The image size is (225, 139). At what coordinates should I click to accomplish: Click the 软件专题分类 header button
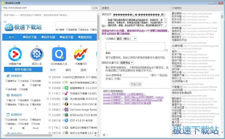tap(23, 69)
